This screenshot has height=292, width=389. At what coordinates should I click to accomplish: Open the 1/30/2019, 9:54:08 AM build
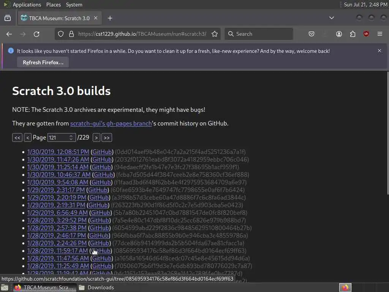tap(58, 182)
